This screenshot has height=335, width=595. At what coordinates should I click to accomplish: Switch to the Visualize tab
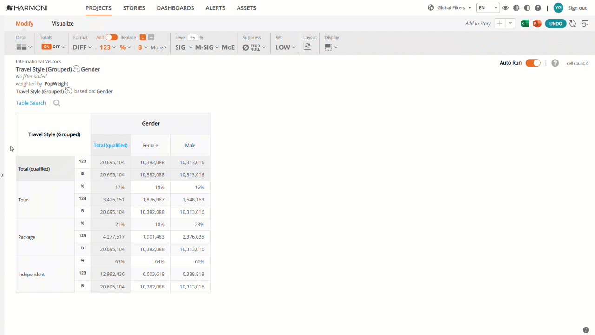click(63, 23)
